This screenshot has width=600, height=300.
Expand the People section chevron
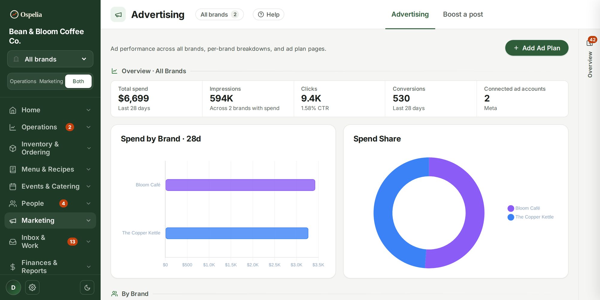click(x=89, y=204)
